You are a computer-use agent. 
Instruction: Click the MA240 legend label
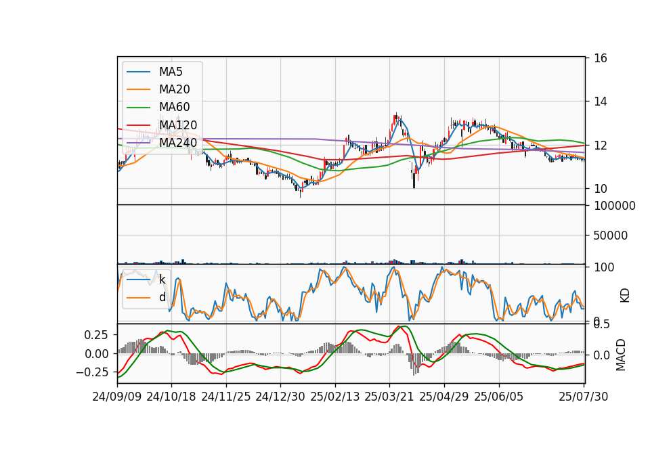[x=178, y=143]
